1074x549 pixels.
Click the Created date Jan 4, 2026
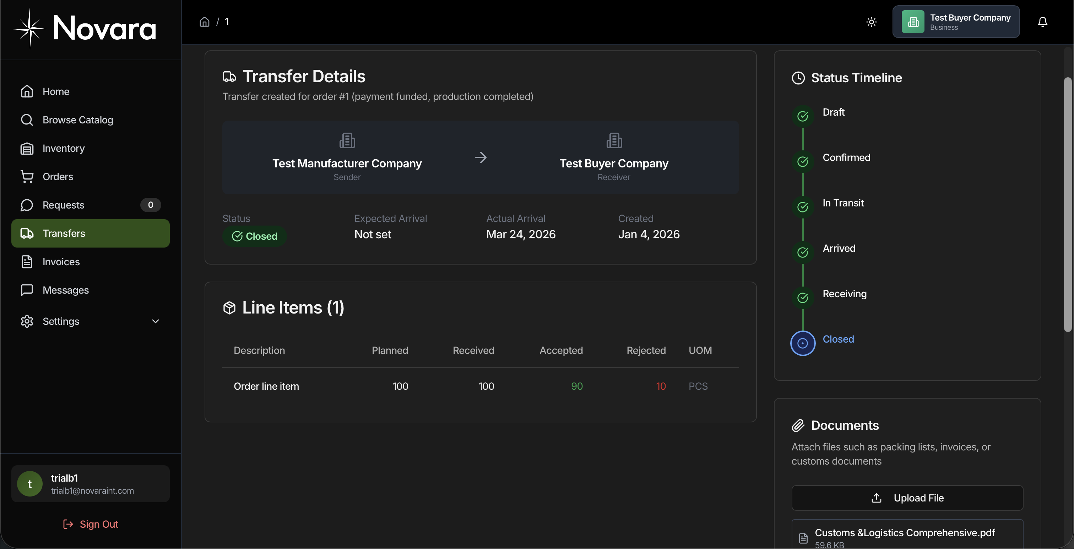[x=649, y=234]
